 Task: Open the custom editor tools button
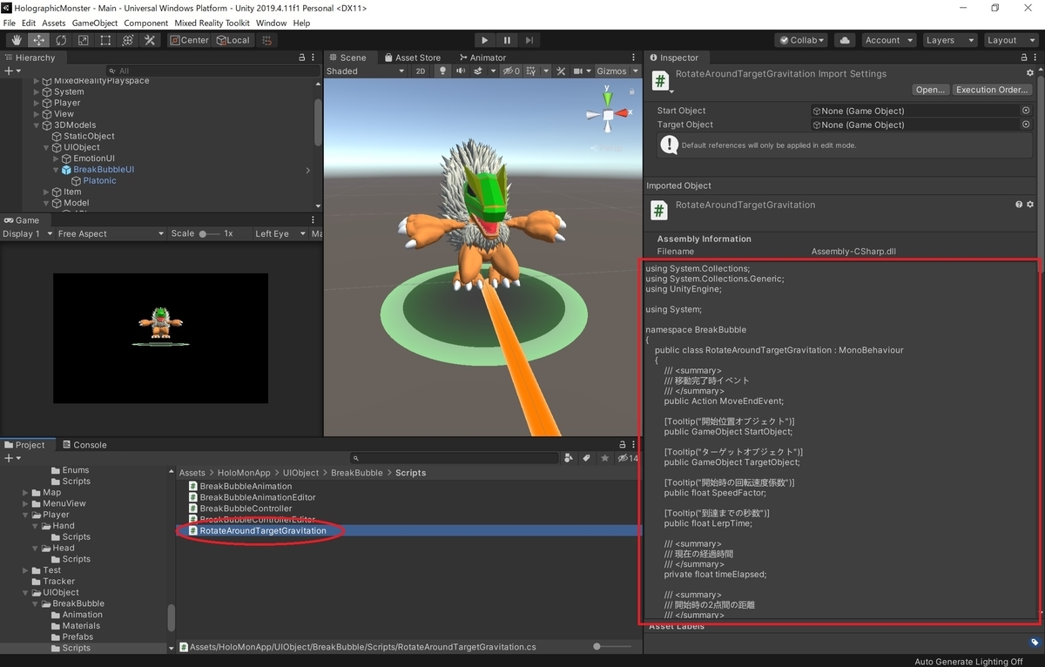point(150,40)
